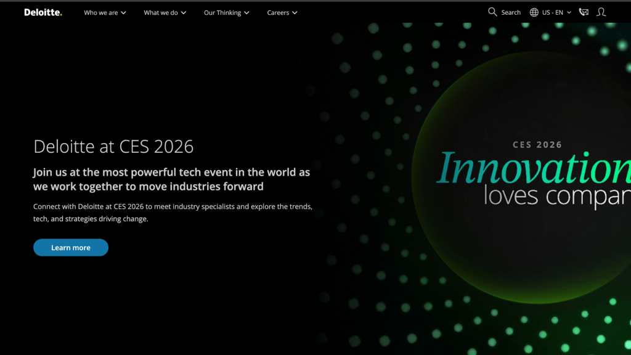Click the green dot after Deloitte wordmark

(x=60, y=13)
